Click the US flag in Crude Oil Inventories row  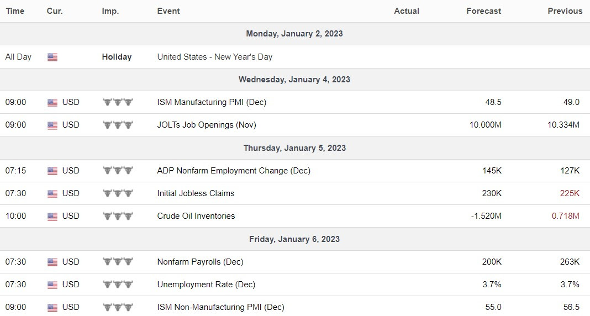(x=52, y=217)
